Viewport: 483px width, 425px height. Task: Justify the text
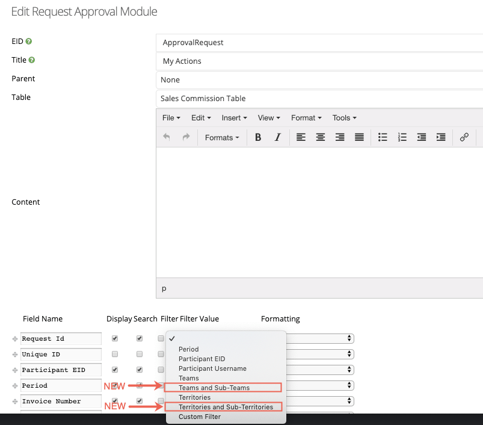click(359, 137)
